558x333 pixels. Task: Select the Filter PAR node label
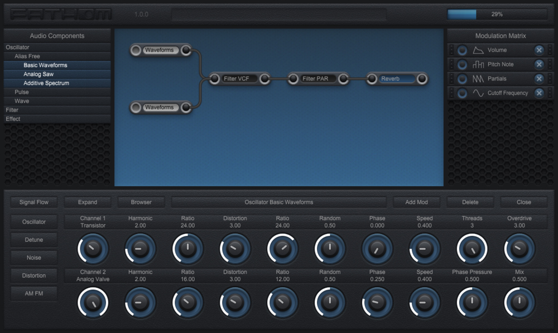(x=318, y=79)
